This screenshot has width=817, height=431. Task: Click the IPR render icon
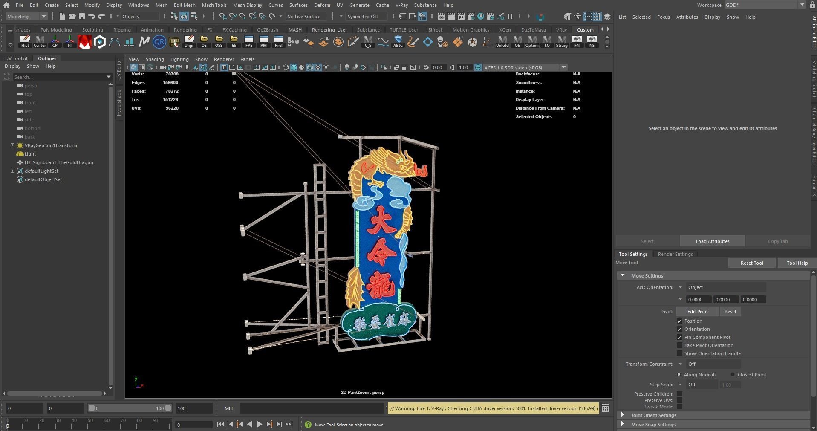pos(461,17)
